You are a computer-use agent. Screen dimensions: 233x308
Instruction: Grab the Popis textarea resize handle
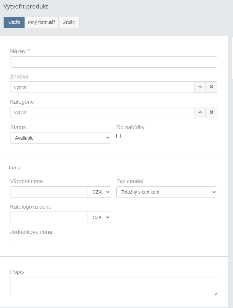[215, 293]
